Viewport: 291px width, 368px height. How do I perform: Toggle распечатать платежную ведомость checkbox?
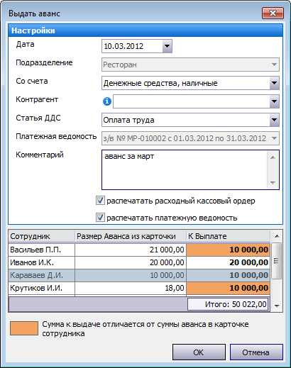100,218
